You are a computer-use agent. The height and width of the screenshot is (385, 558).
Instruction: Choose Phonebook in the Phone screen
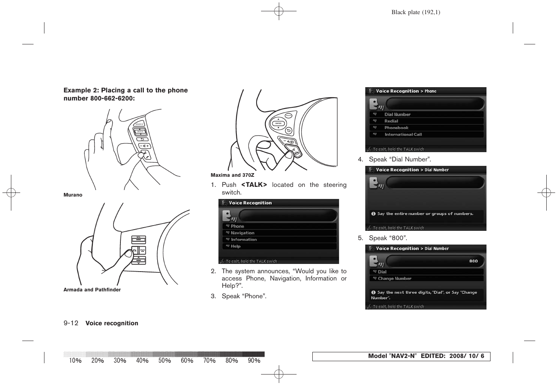click(426, 128)
